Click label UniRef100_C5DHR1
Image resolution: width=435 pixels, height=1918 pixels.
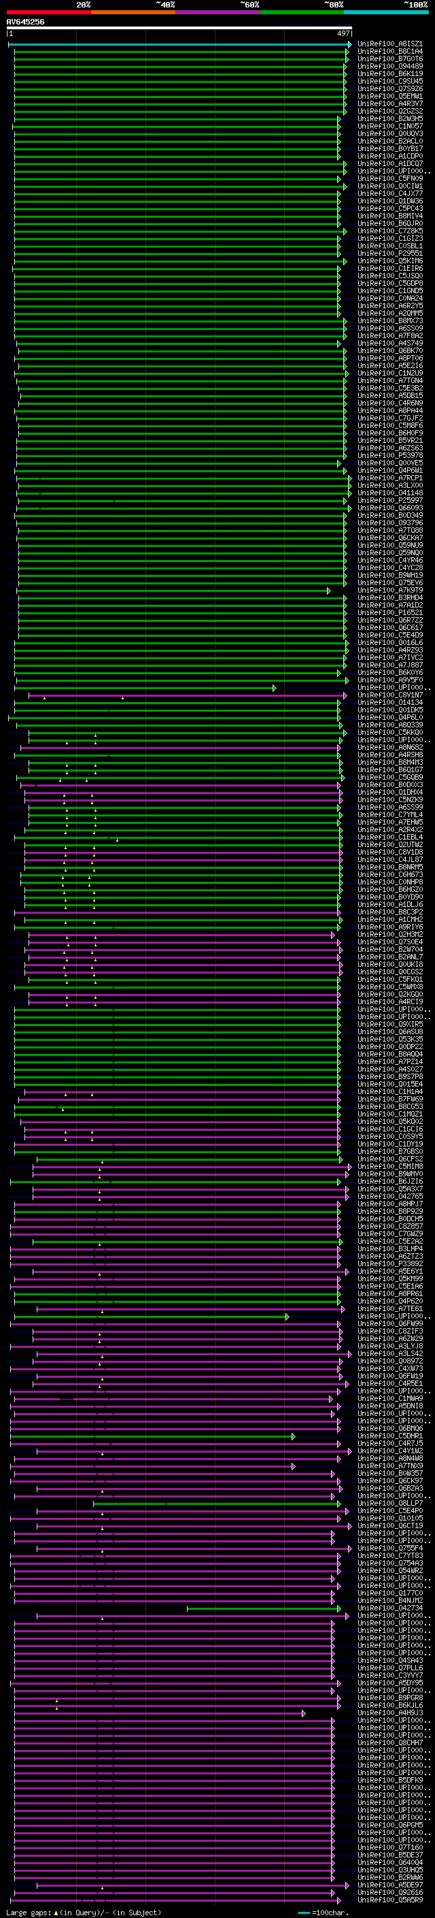tap(389, 1436)
